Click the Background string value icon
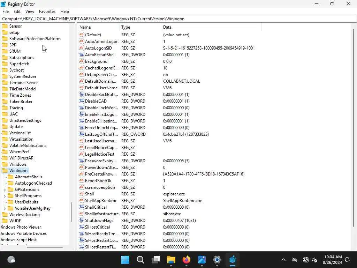This screenshot has width=357, height=268. point(81,61)
